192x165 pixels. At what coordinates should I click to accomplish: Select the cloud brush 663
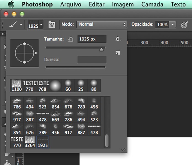pyautogui.click(x=56, y=116)
